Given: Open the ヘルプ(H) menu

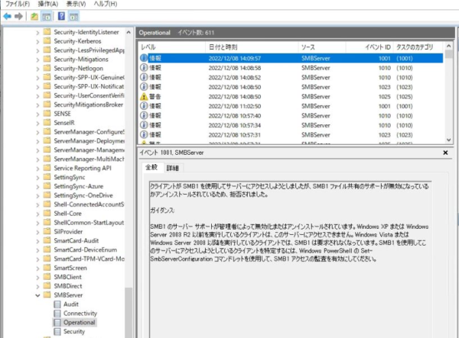Looking at the screenshot, I should [x=106, y=4].
